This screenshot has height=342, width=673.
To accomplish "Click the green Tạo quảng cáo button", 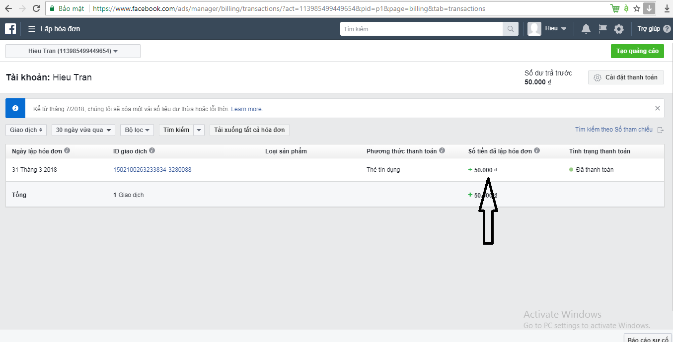I will (x=637, y=51).
